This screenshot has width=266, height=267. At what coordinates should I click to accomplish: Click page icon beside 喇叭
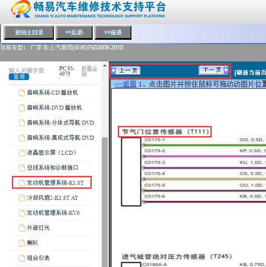(22, 243)
